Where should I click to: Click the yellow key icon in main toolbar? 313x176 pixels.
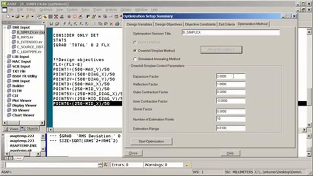[27, 17]
